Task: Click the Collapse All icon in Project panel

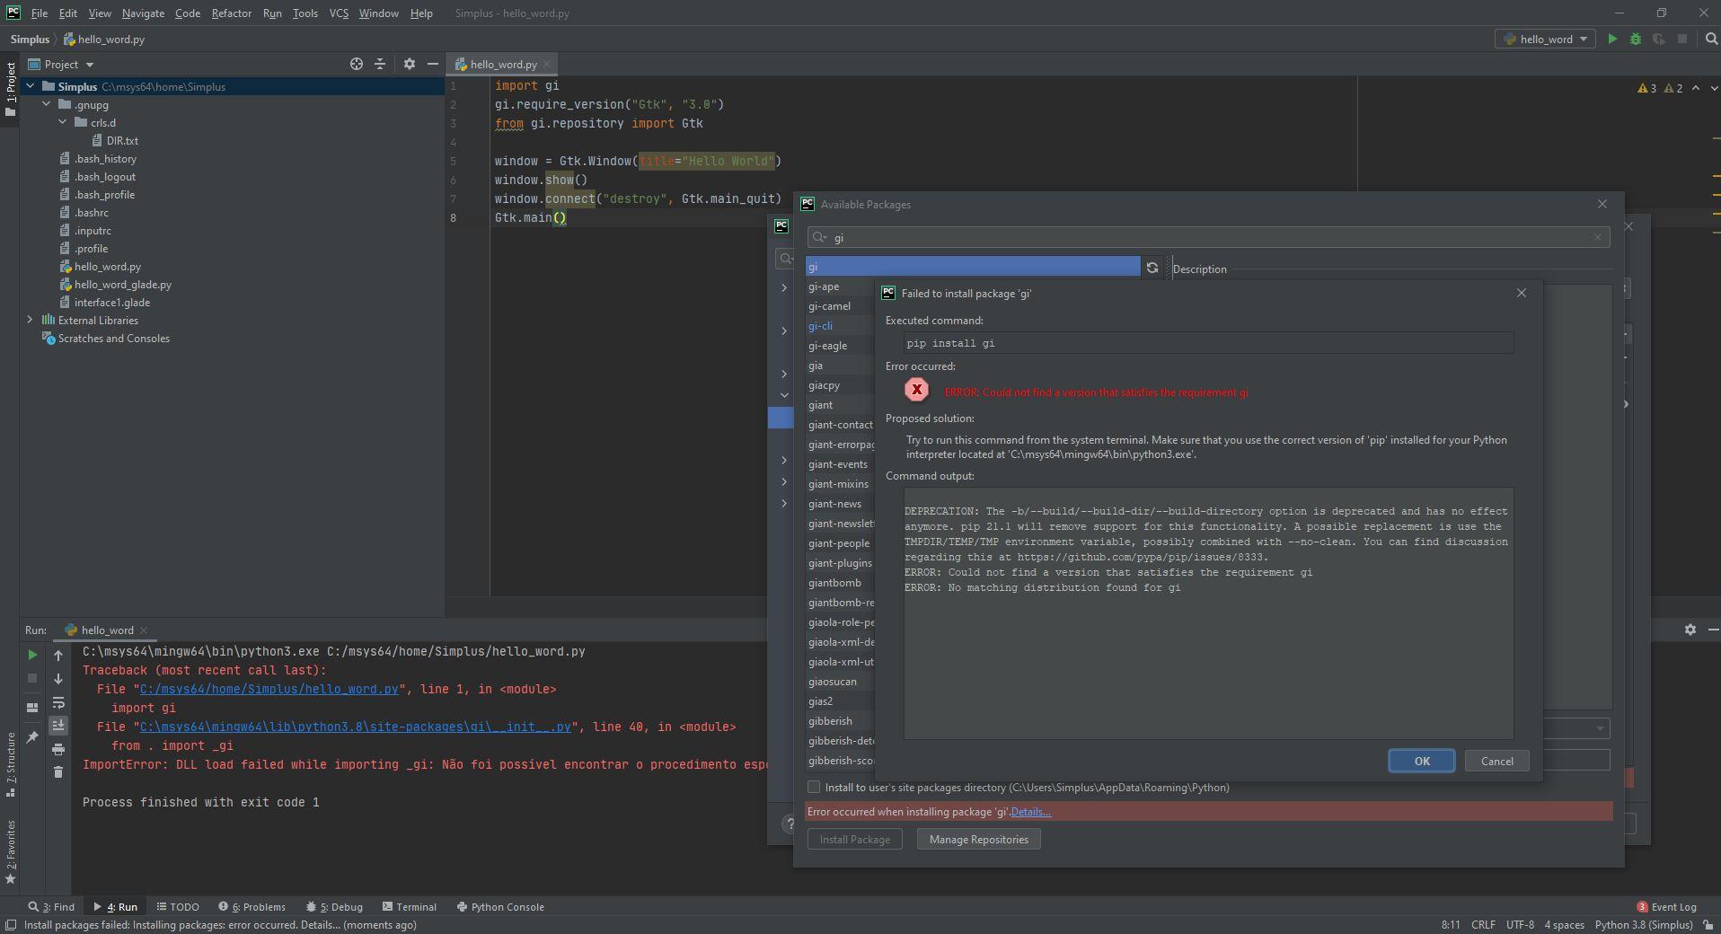Action: click(x=380, y=64)
